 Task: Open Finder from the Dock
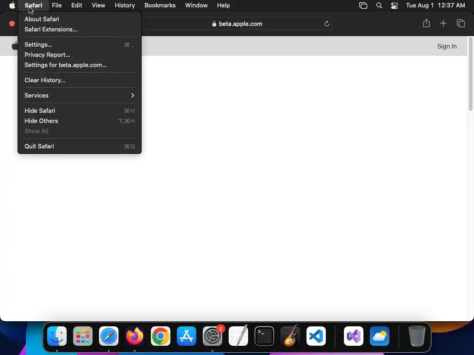tap(57, 336)
